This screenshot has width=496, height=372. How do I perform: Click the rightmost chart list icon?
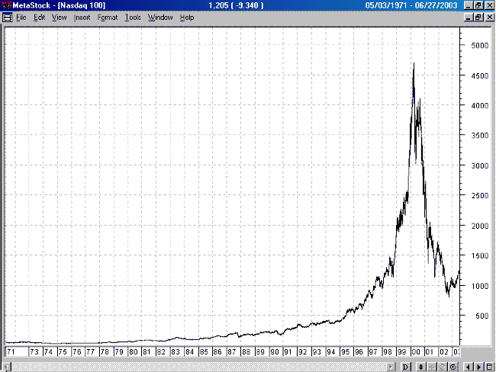point(488,367)
